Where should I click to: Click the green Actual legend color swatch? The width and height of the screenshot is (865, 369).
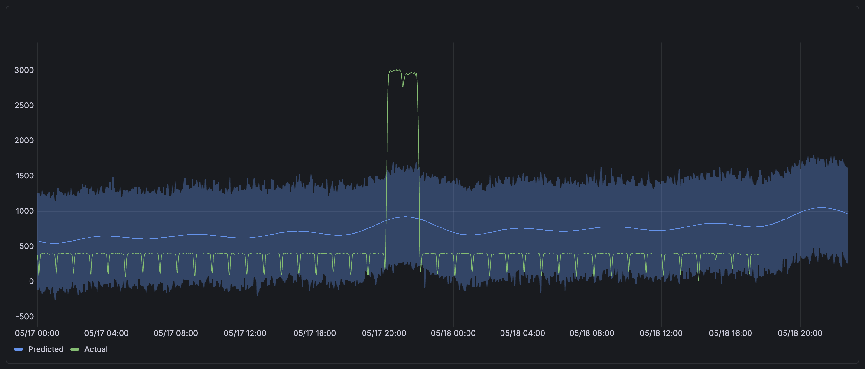point(74,349)
